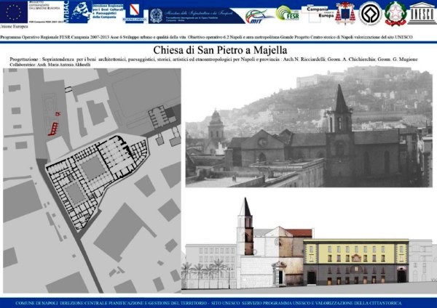
Task: Click the MiBAC logo with face profile
Action: (78, 12)
